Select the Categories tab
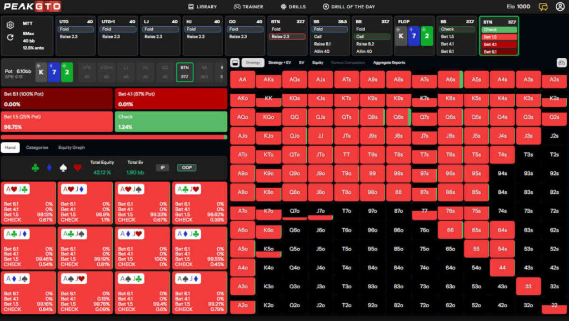 pyautogui.click(x=37, y=148)
